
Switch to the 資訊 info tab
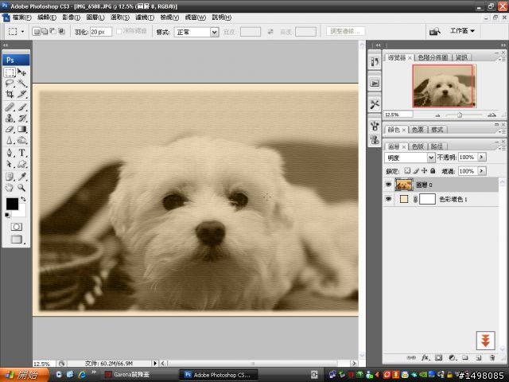[461, 57]
